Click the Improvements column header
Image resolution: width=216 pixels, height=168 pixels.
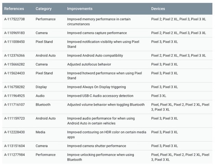tap(80, 9)
